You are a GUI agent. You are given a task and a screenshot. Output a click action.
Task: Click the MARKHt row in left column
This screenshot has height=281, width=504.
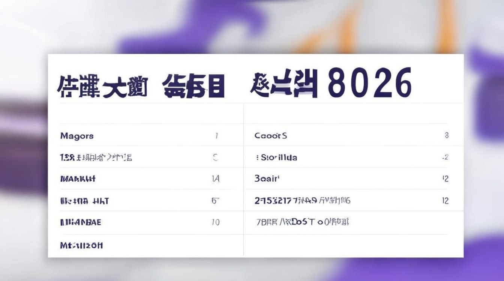[x=79, y=179]
